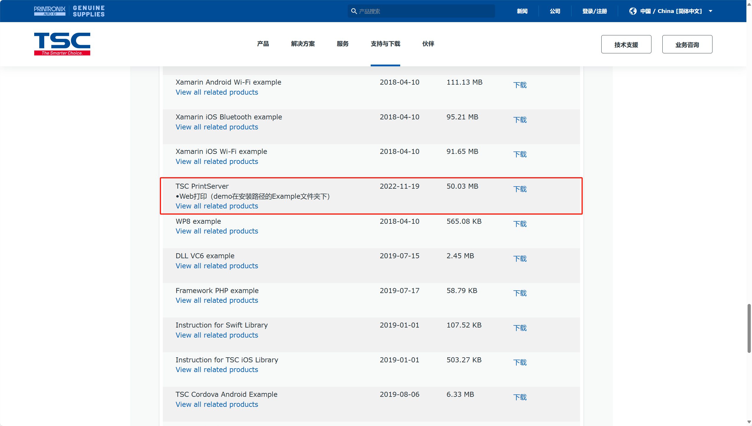
Task: Click the "503.27 KB" size cell
Action: pos(464,360)
